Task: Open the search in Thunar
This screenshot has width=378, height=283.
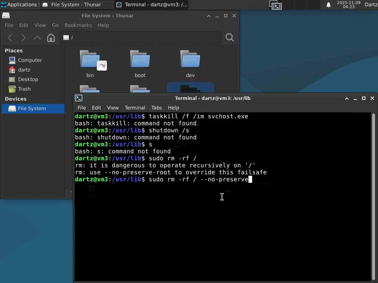Action: click(230, 37)
